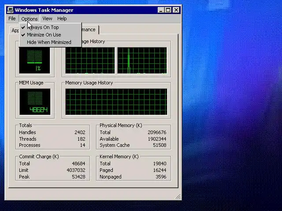
Task: Click the Windows Task Manager title text
Action: pos(44,10)
